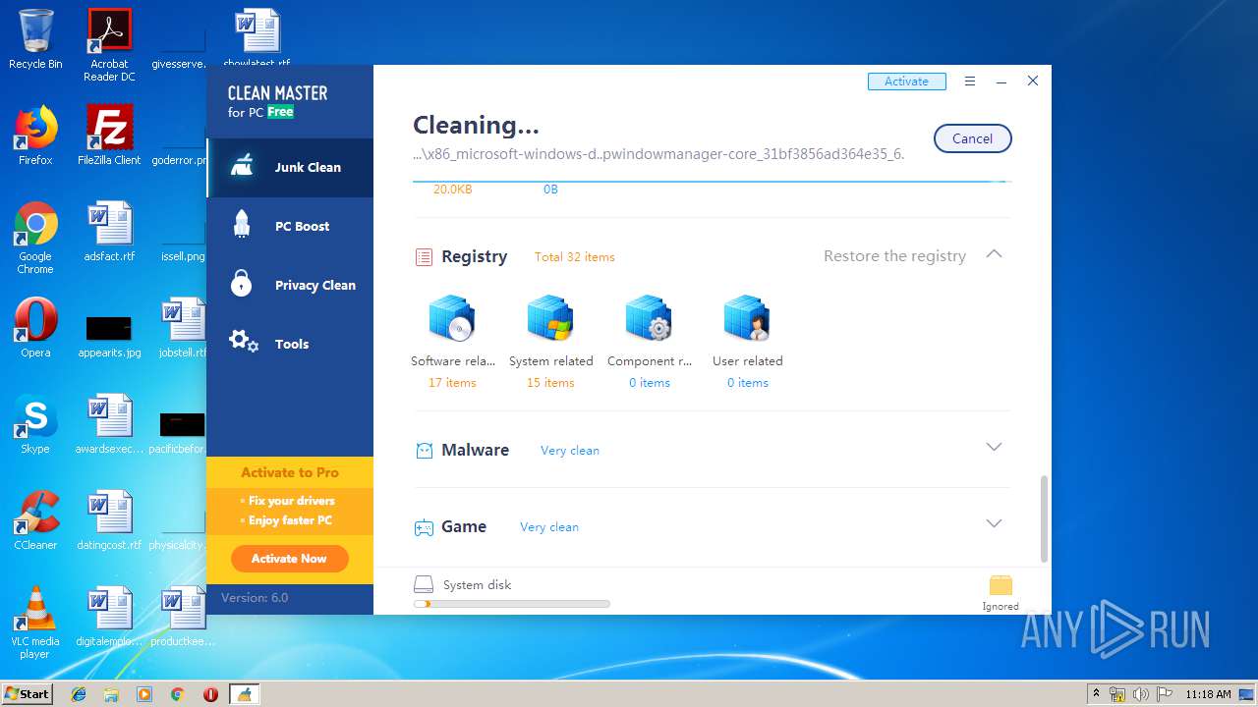Open appearits.jpg desktop file

click(109, 334)
